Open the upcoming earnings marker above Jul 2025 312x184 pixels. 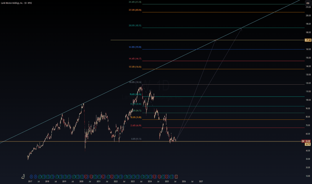pyautogui.click(x=176, y=176)
